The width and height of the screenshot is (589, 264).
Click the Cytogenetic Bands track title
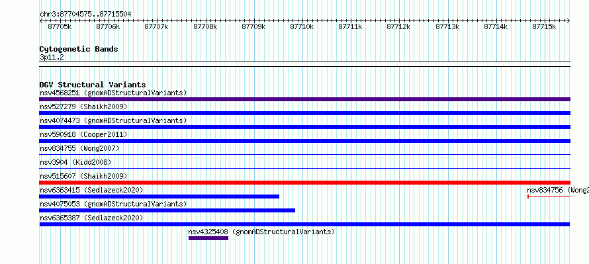click(x=79, y=49)
